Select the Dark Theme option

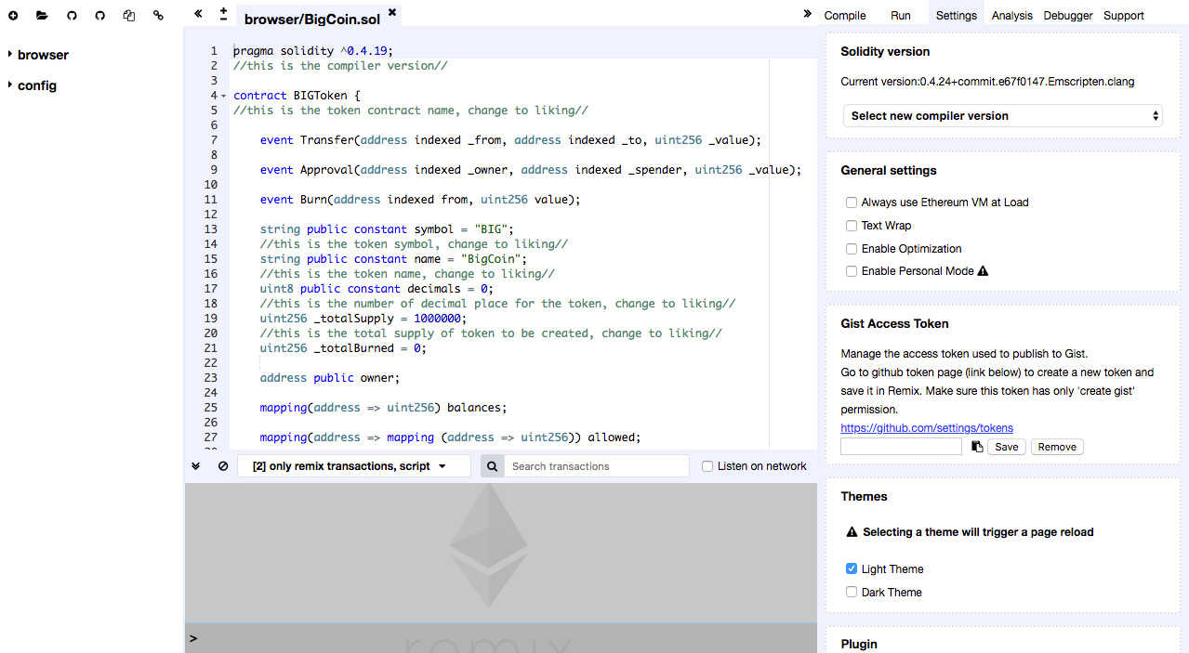coord(852,592)
